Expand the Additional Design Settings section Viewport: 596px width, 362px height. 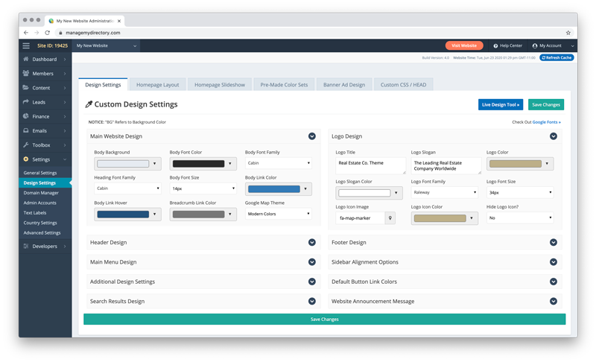pyautogui.click(x=311, y=282)
